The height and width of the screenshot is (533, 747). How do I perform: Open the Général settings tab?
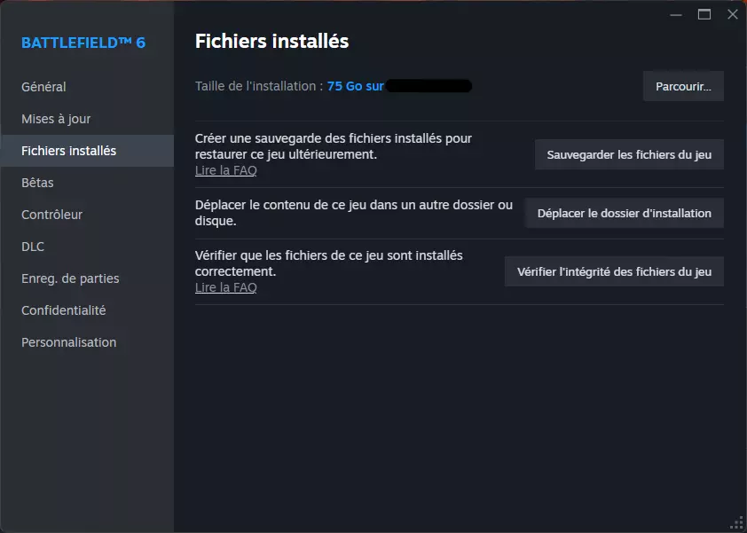point(44,87)
